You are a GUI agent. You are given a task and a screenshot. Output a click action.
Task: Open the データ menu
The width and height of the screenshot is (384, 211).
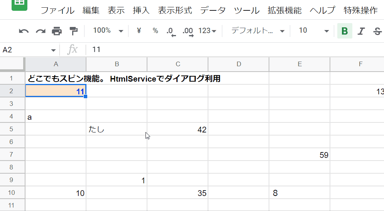213,10
